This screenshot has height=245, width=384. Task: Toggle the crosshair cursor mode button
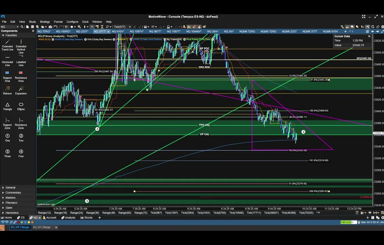point(92,27)
